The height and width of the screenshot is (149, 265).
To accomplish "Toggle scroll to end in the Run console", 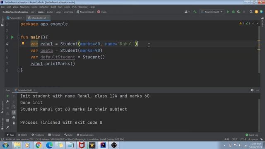I will click(x=14, y=112).
